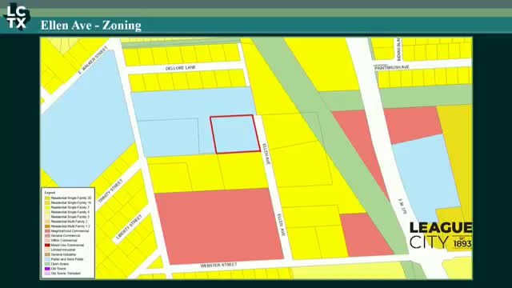Click the Paintbrush Ave street label
512x288 pixels.
(x=392, y=67)
